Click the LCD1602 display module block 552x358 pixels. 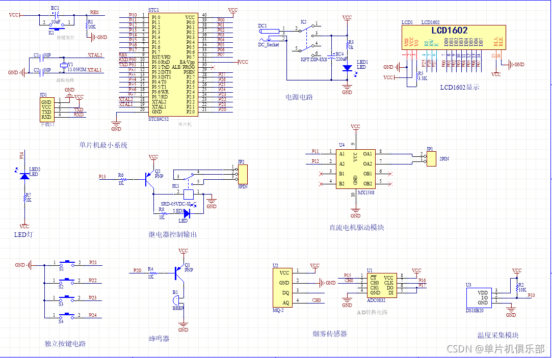pos(454,37)
